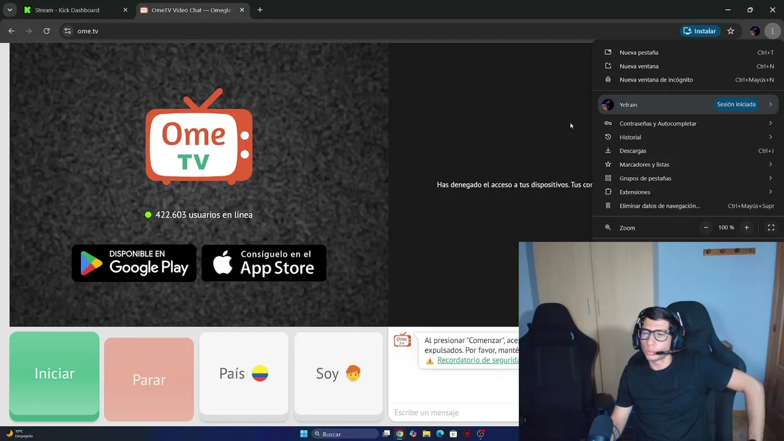Expand the Extensiones submenu

pyautogui.click(x=688, y=192)
